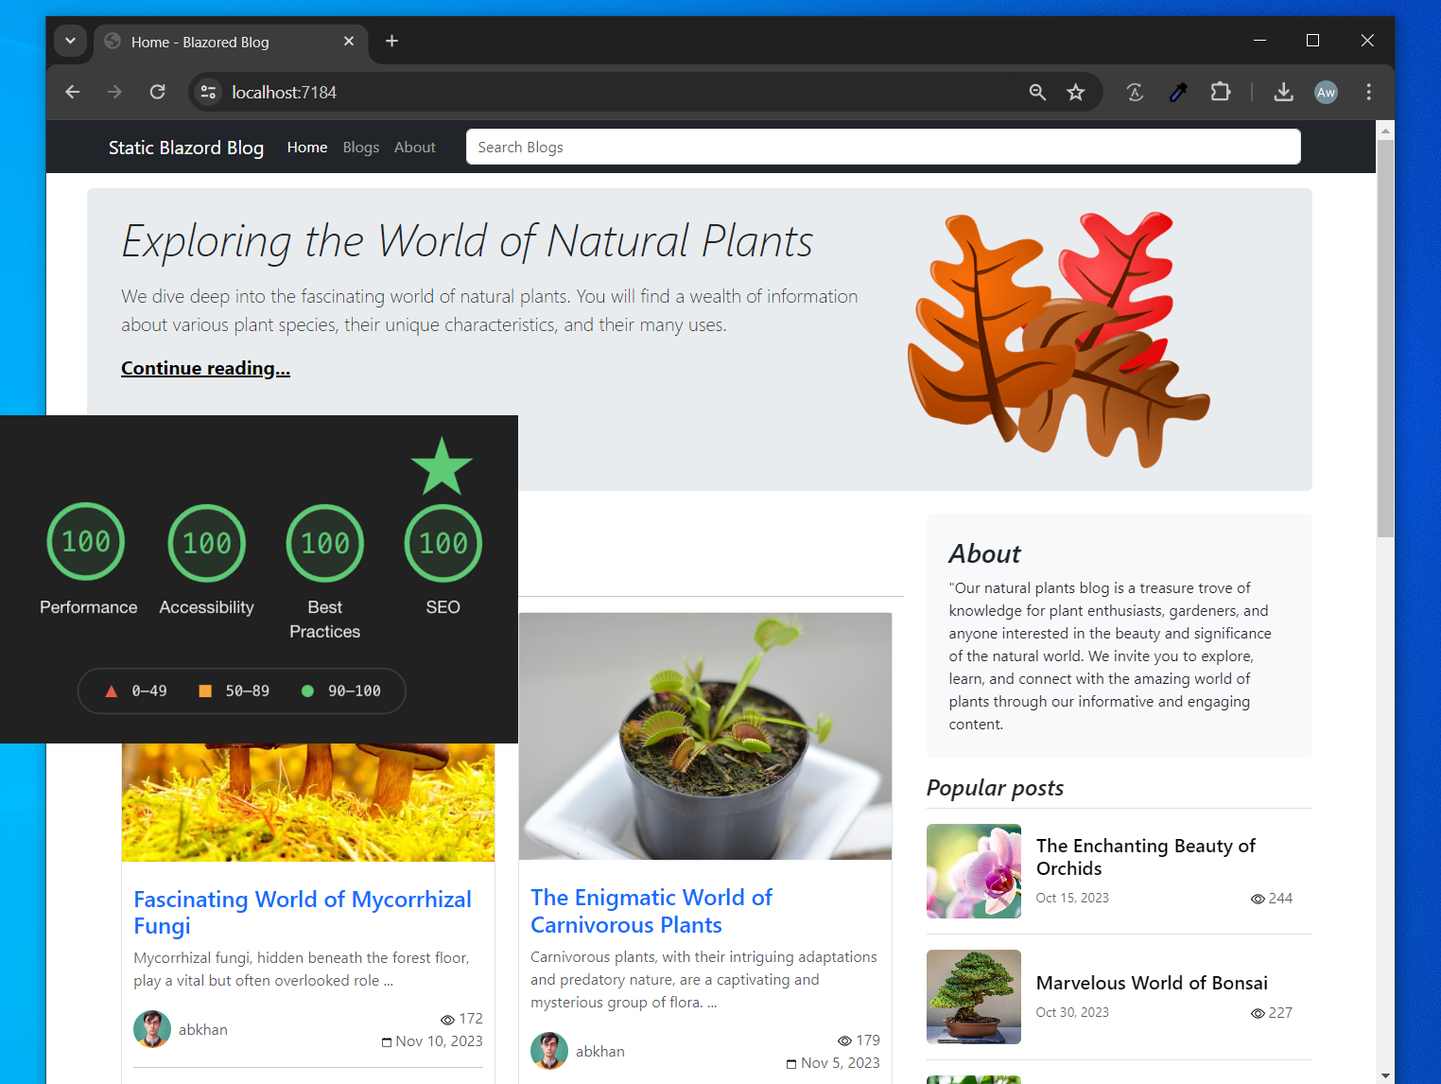Click the browser back arrow
Screen dimensions: 1441x1084
pyautogui.click(x=73, y=92)
